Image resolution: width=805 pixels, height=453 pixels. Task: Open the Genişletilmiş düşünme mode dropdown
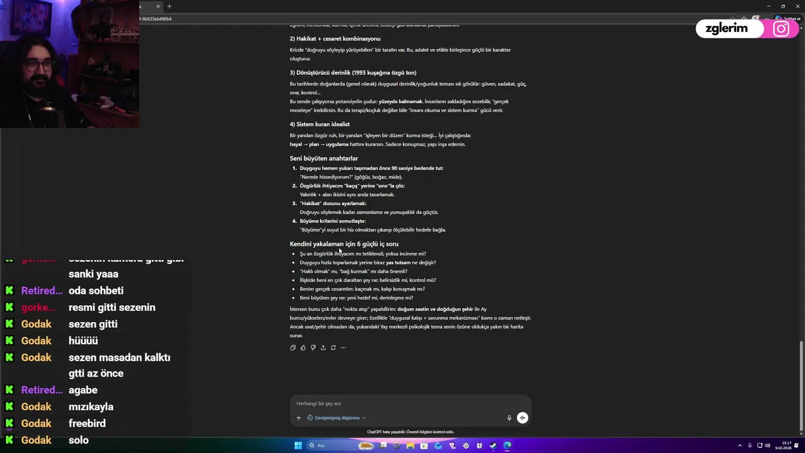[x=336, y=418]
